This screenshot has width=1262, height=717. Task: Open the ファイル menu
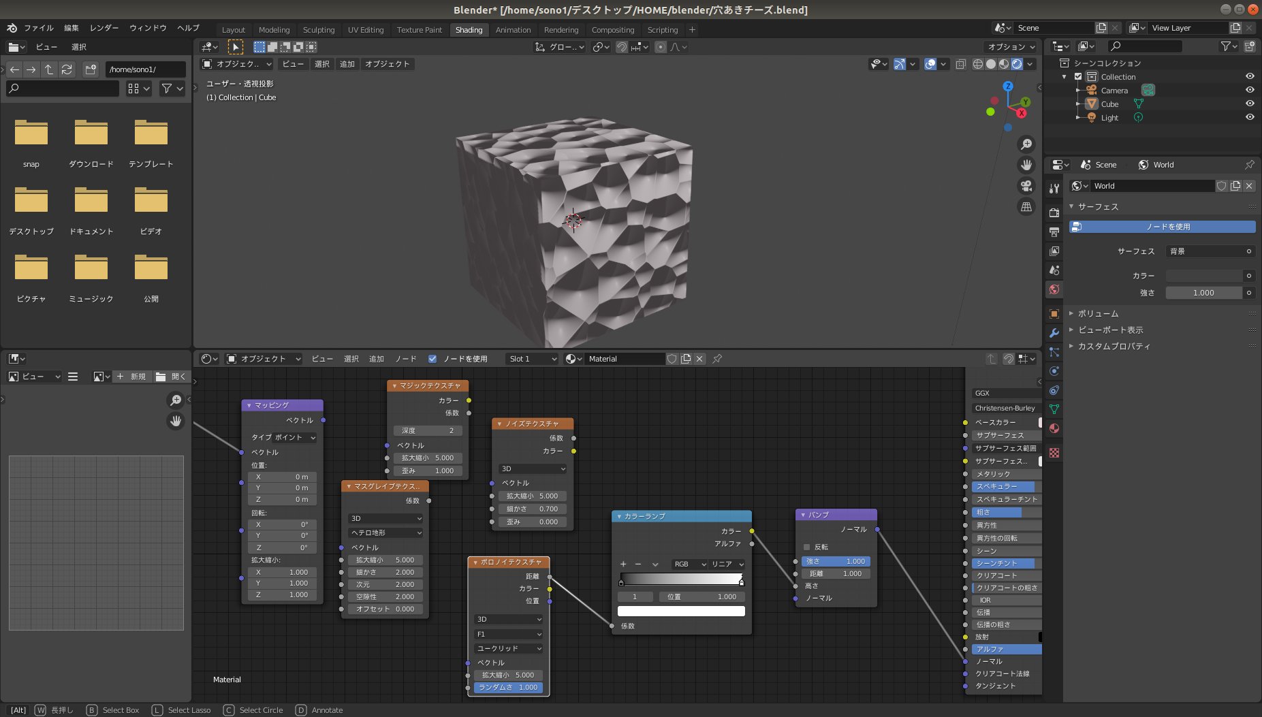pyautogui.click(x=39, y=28)
